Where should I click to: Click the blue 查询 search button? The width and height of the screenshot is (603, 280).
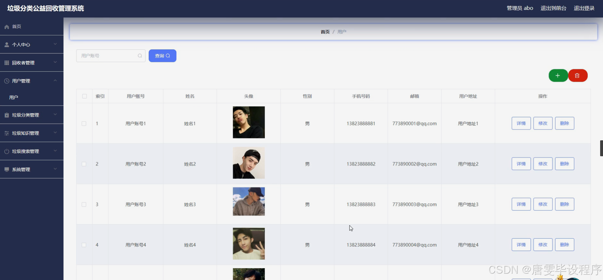coord(162,56)
